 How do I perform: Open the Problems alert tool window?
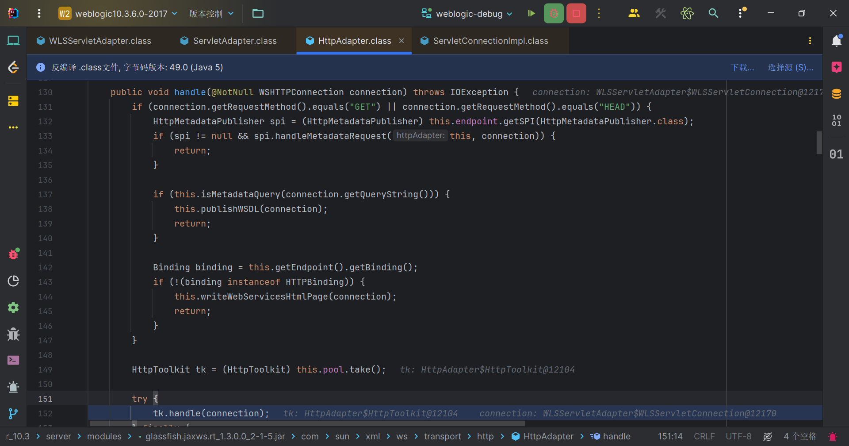point(13,387)
